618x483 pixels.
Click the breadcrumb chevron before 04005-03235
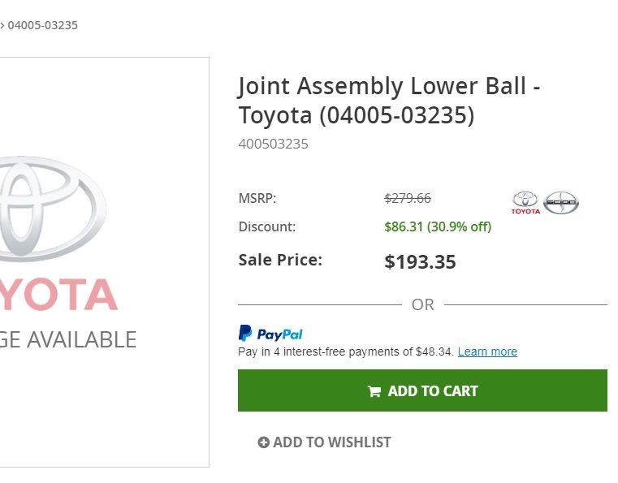(2, 26)
